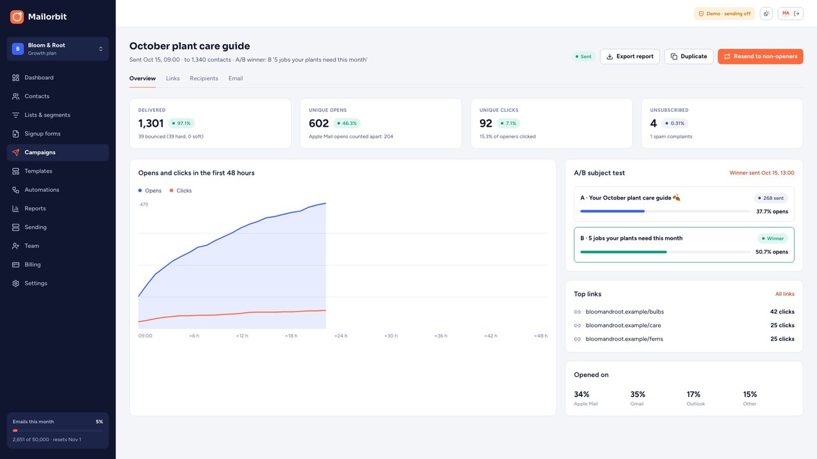The width and height of the screenshot is (817, 459).
Task: Toggle the Clicks series in chart legend
Action: tap(181, 191)
